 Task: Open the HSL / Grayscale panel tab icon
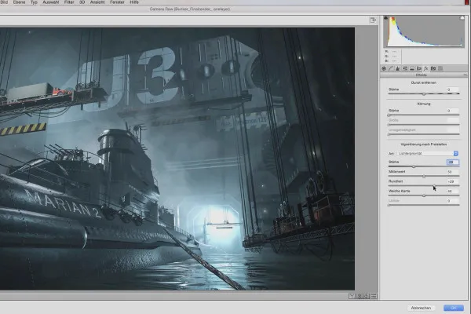coord(405,68)
